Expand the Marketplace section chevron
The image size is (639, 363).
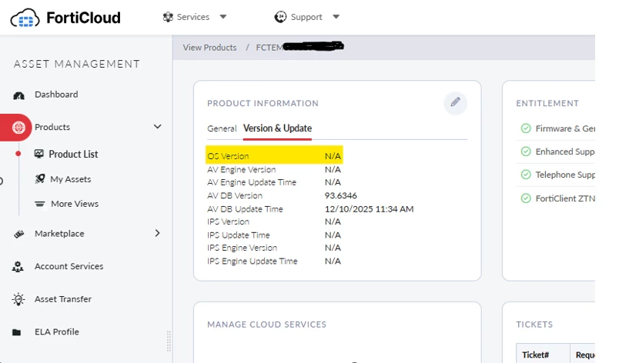coord(157,233)
